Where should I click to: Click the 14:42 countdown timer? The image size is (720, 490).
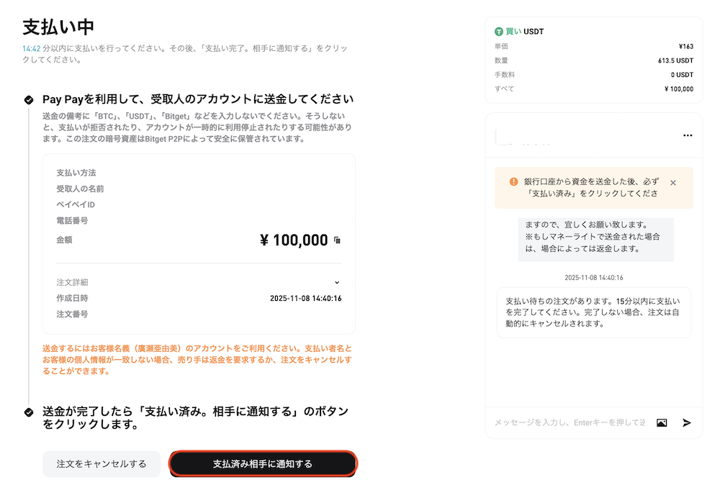30,48
